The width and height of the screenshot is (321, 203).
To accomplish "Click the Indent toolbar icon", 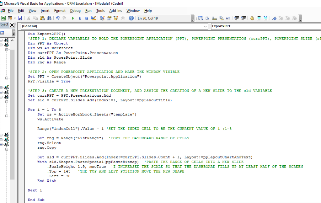I will (237, 18).
